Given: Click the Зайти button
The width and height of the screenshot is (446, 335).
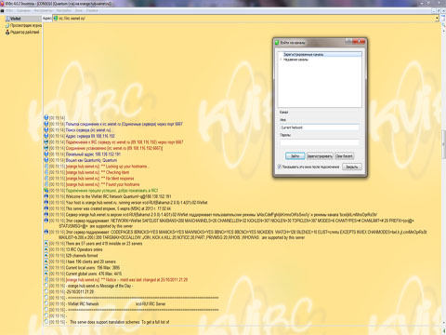Looking at the screenshot, I should click(x=295, y=156).
